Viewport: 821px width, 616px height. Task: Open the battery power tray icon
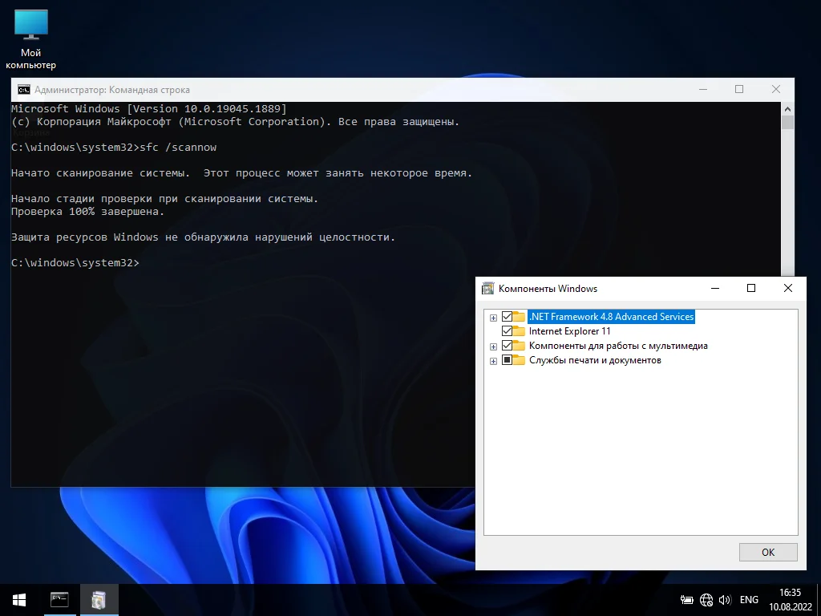pos(687,599)
